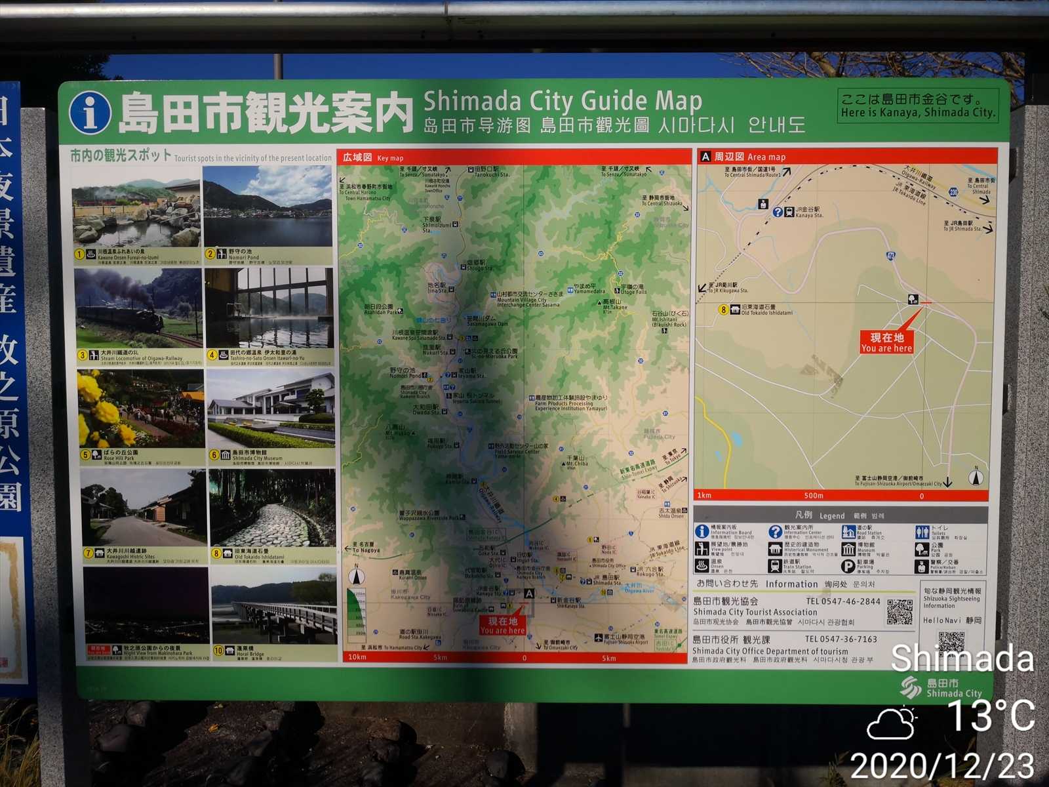
Task: Click the large blue info icon in header
Action: click(x=90, y=112)
